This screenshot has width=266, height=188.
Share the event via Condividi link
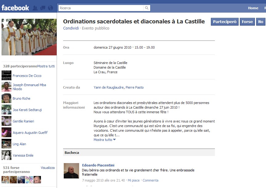71,28
